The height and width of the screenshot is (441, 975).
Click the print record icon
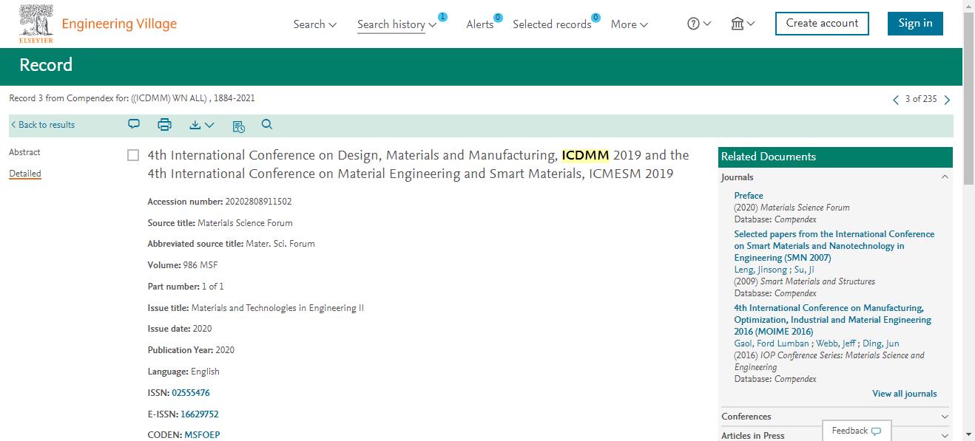[164, 125]
